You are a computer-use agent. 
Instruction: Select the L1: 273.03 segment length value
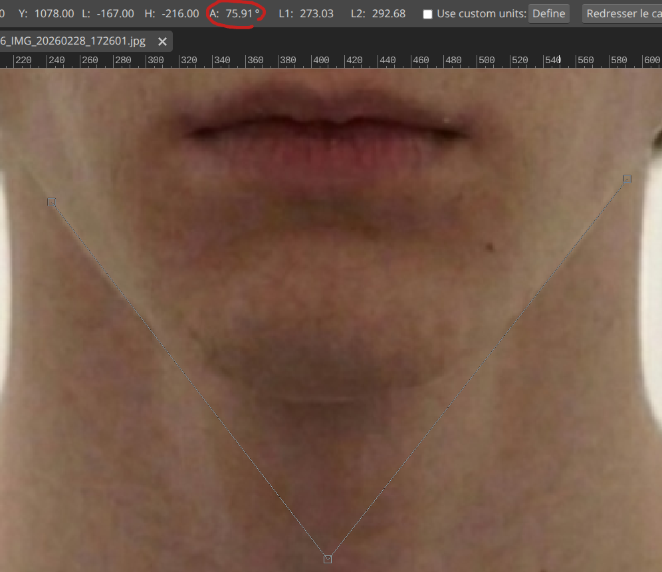(306, 13)
